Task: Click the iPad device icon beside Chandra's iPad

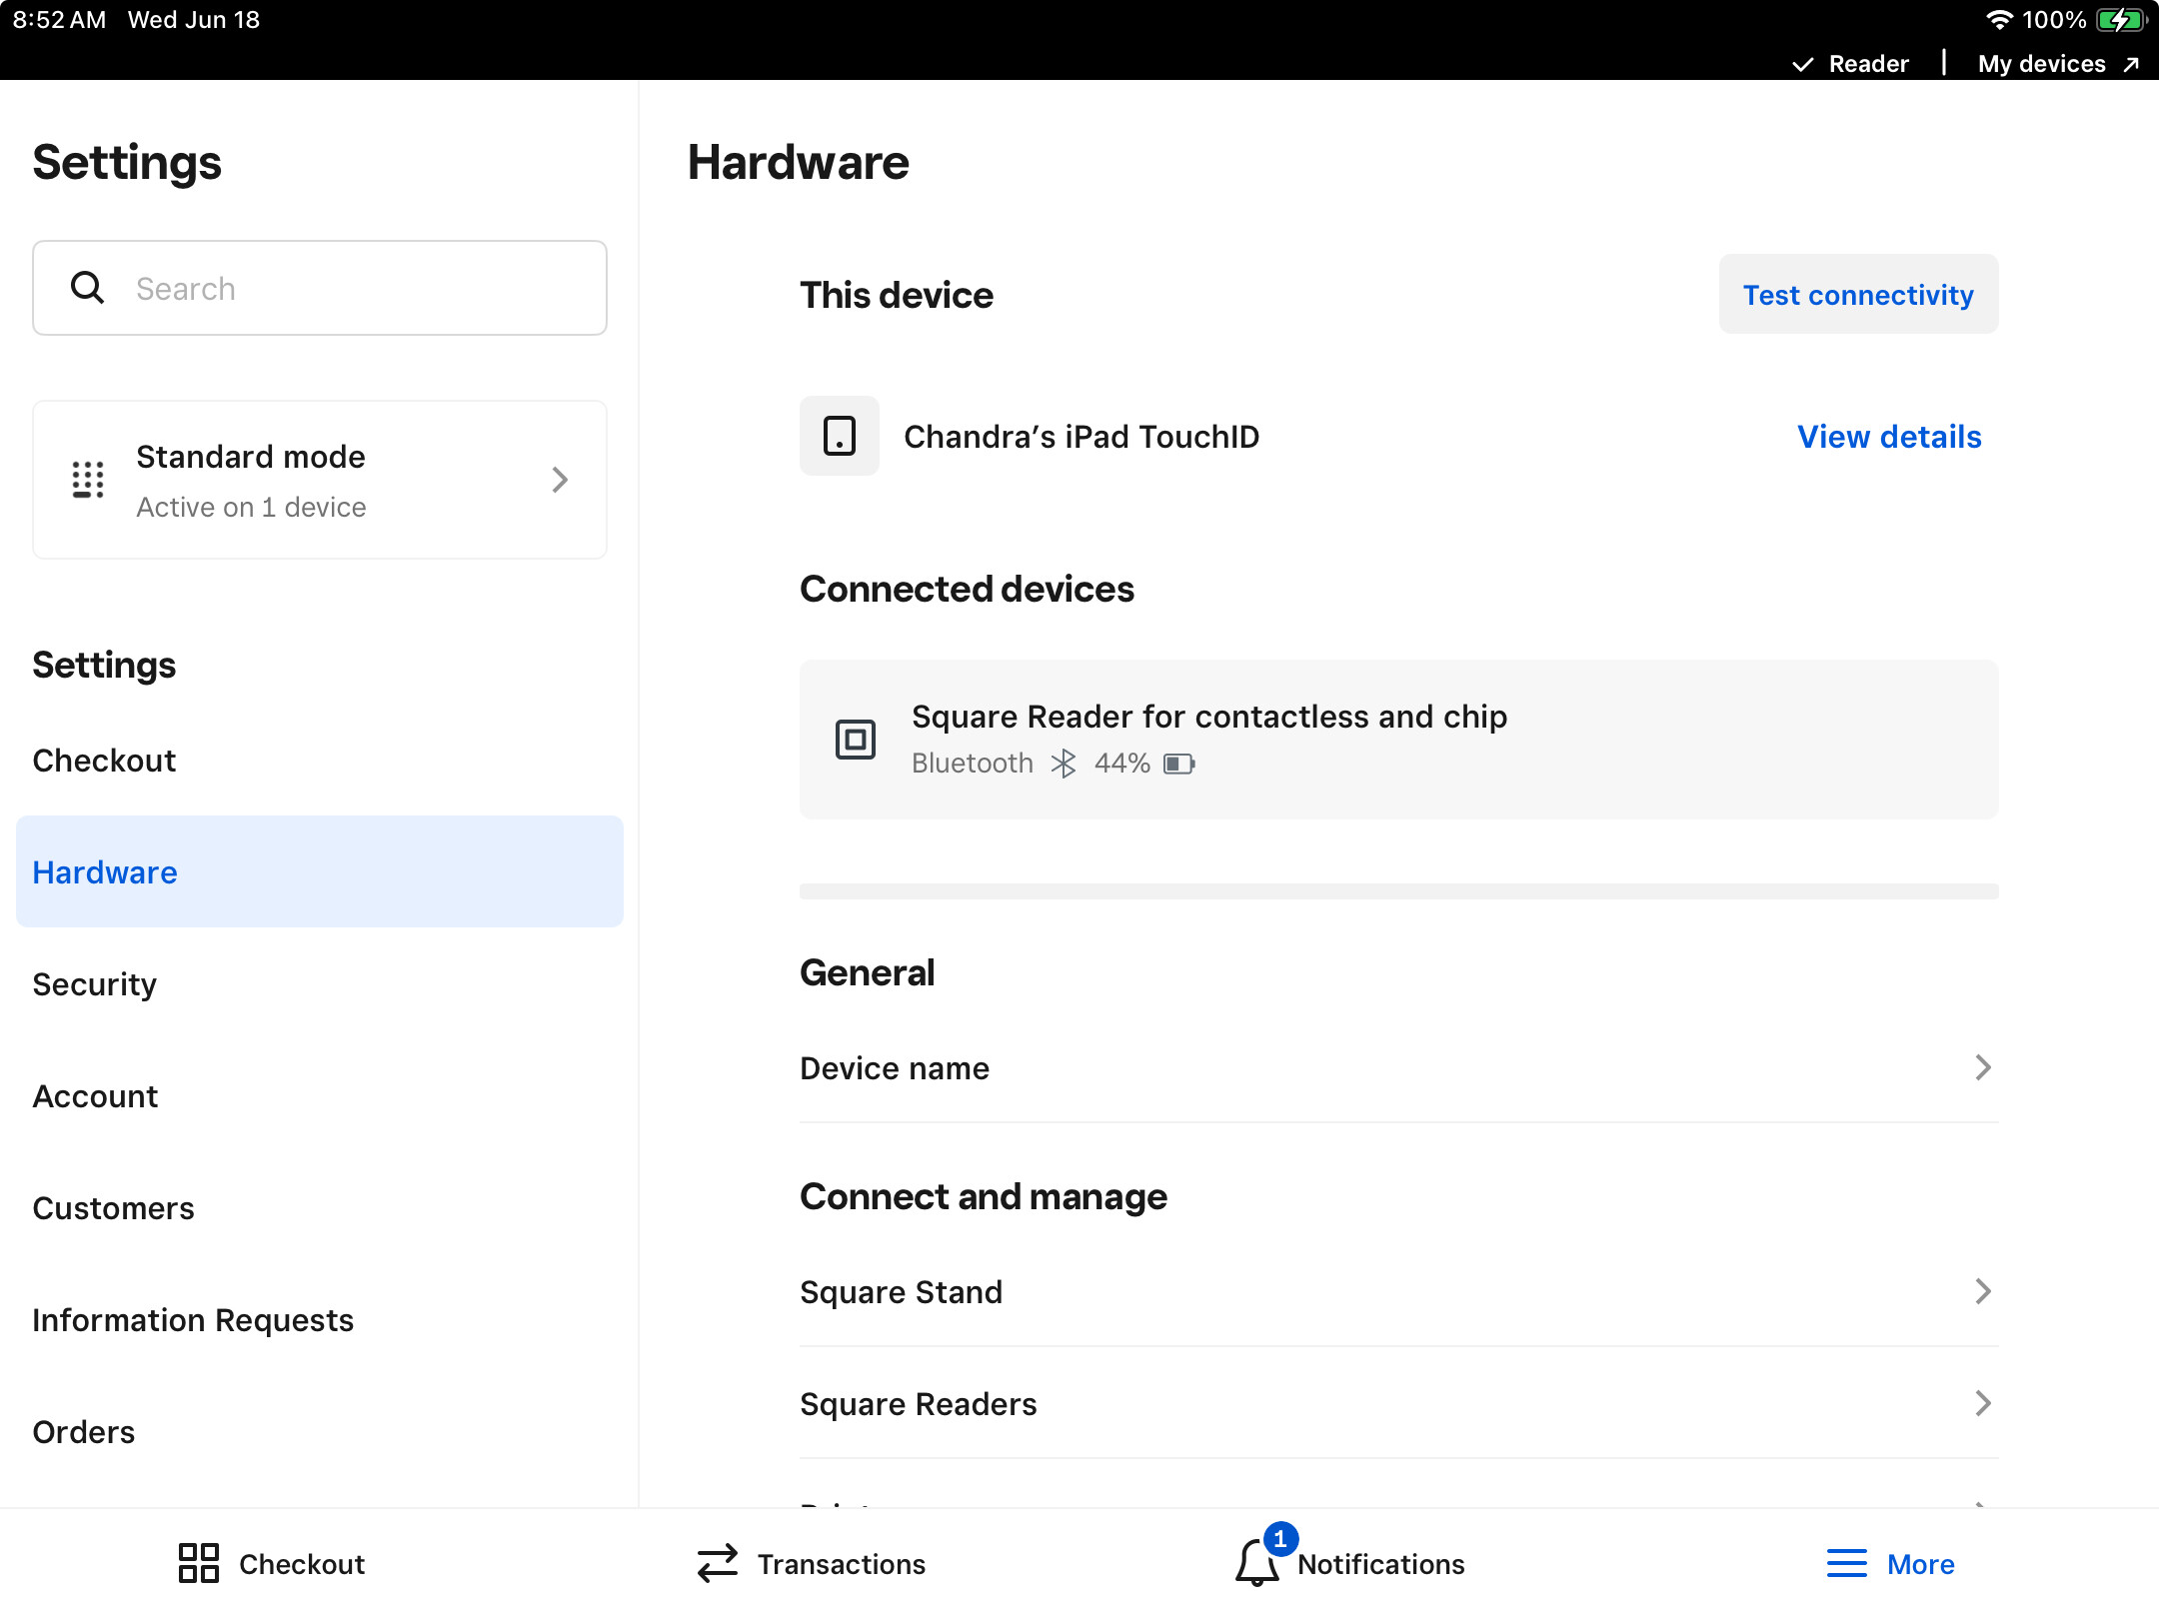Action: [x=840, y=436]
